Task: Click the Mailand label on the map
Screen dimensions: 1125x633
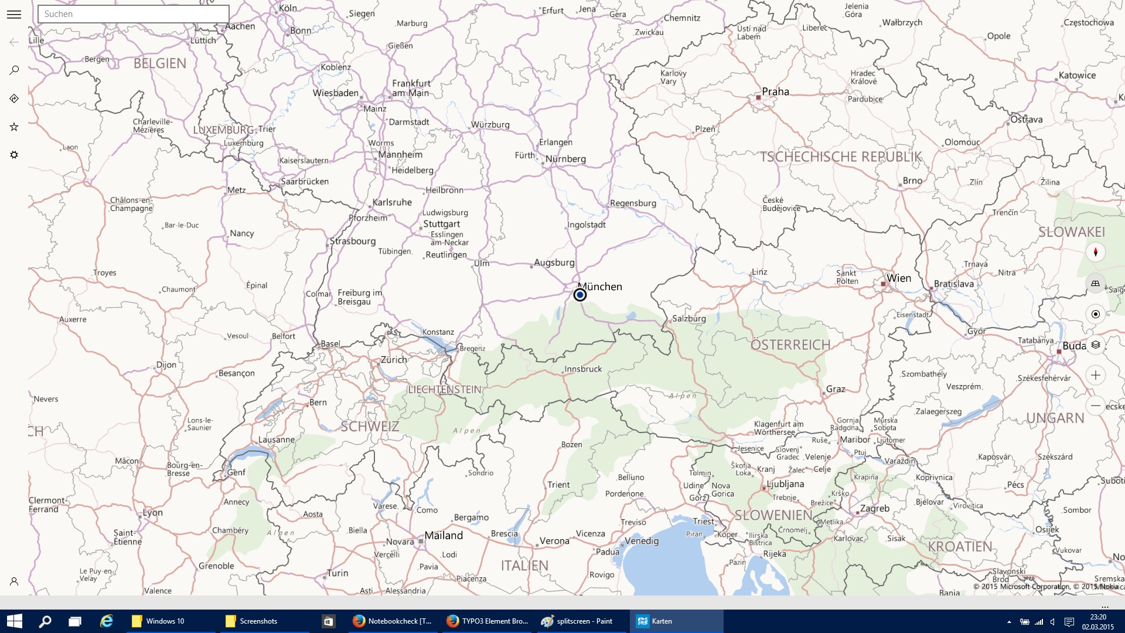Action: point(444,535)
